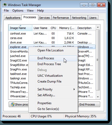This screenshot has width=112, height=125.
Task: Select End Process in the context menu
Action: (53, 58)
